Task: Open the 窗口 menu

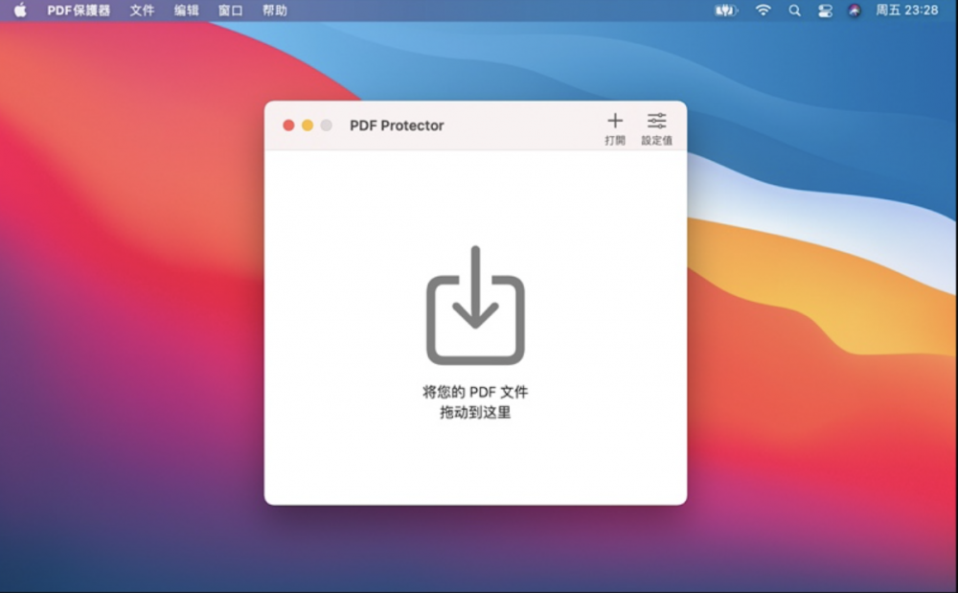Action: coord(230,11)
